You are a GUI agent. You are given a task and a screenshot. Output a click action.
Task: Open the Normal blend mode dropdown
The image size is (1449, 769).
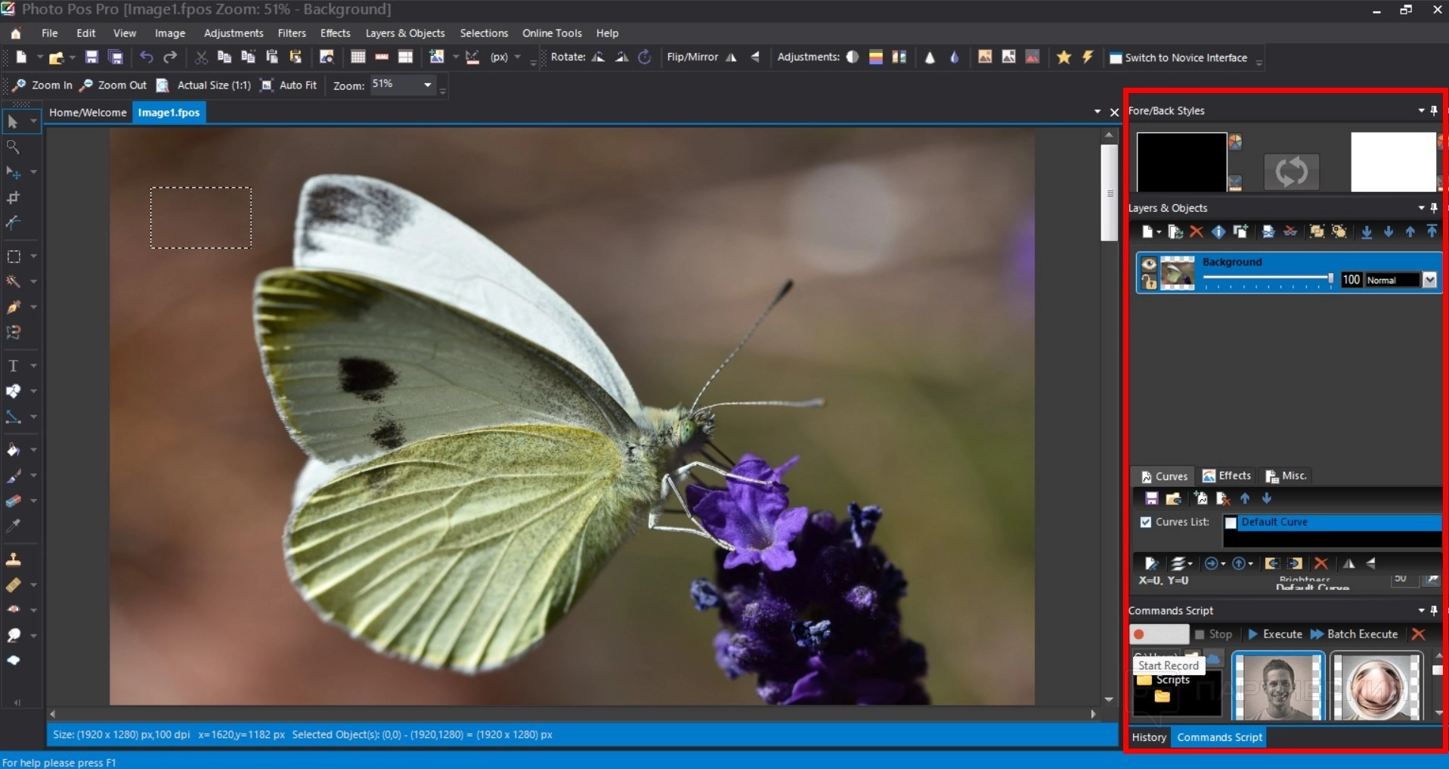click(1429, 281)
